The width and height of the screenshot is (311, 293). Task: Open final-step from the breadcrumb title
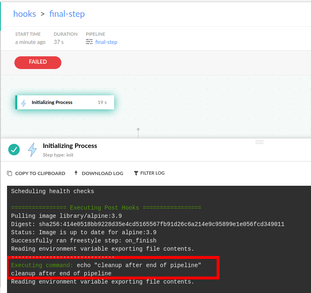[x=67, y=14]
